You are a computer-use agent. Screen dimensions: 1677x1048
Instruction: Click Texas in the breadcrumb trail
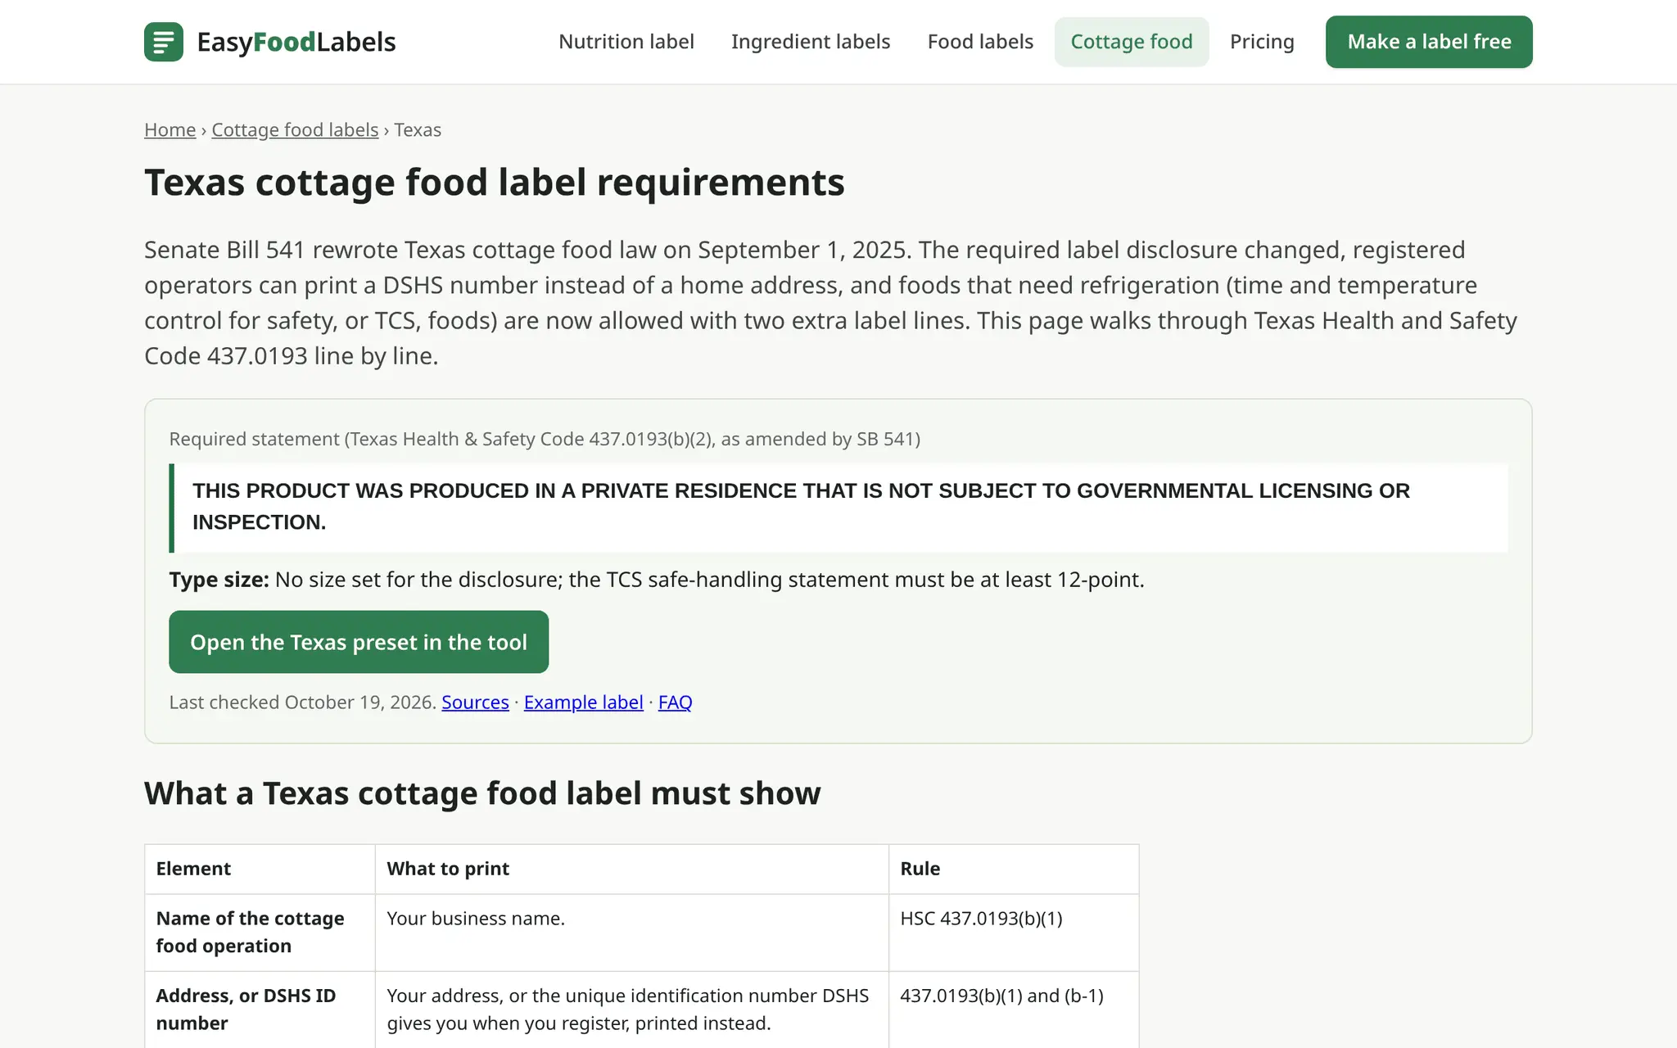point(418,130)
